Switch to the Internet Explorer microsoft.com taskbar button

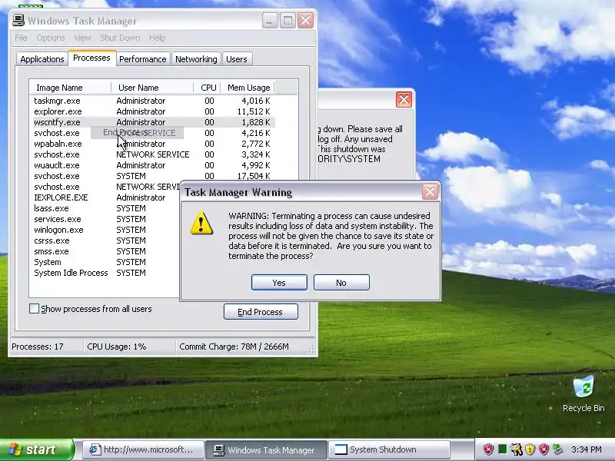pos(144,449)
